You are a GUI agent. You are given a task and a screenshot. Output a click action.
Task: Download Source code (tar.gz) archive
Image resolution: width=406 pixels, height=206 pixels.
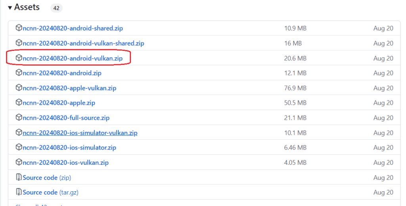(50, 192)
